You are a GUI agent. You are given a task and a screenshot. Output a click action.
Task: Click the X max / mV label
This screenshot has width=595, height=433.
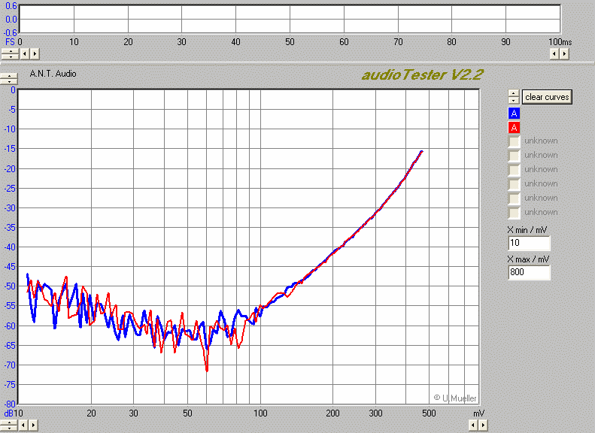click(x=528, y=259)
